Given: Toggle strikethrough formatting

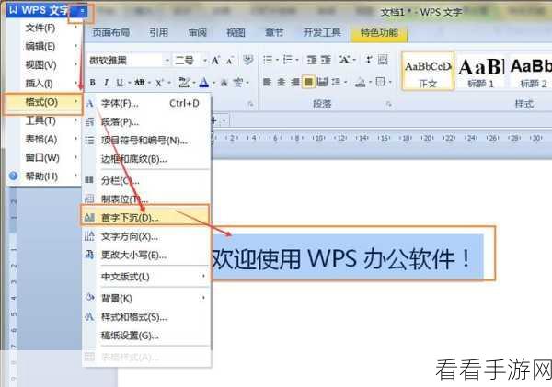Looking at the screenshot, I should click(140, 83).
